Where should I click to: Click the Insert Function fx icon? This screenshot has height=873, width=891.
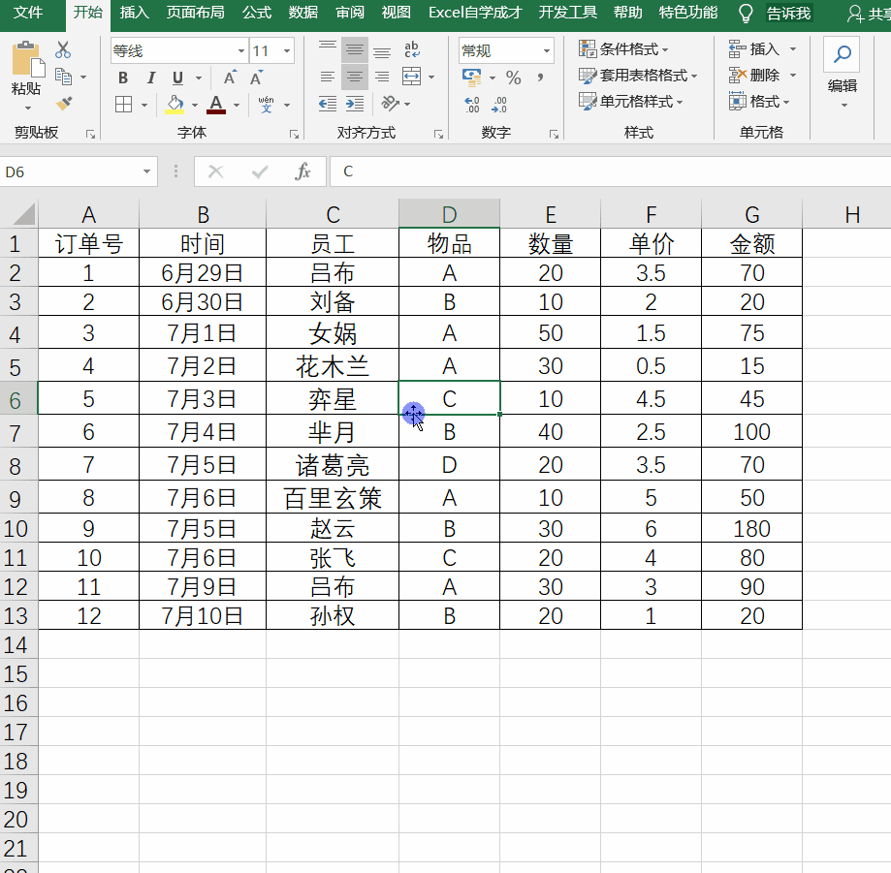pos(302,171)
